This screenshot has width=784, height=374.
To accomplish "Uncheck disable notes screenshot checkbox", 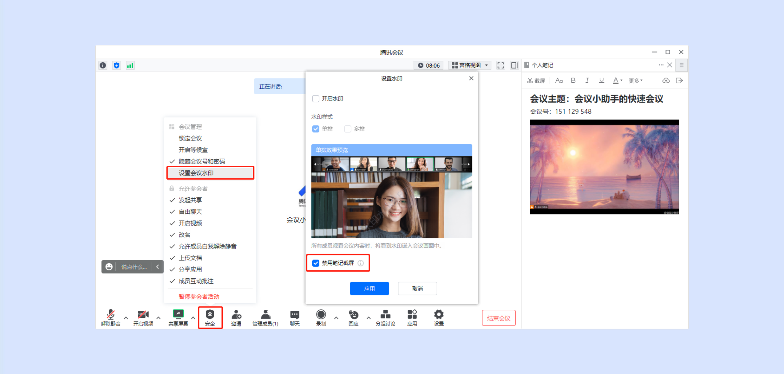I will pos(315,263).
